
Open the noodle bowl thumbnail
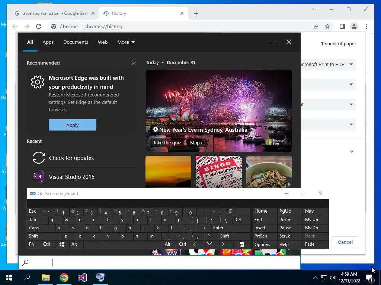coord(269,172)
